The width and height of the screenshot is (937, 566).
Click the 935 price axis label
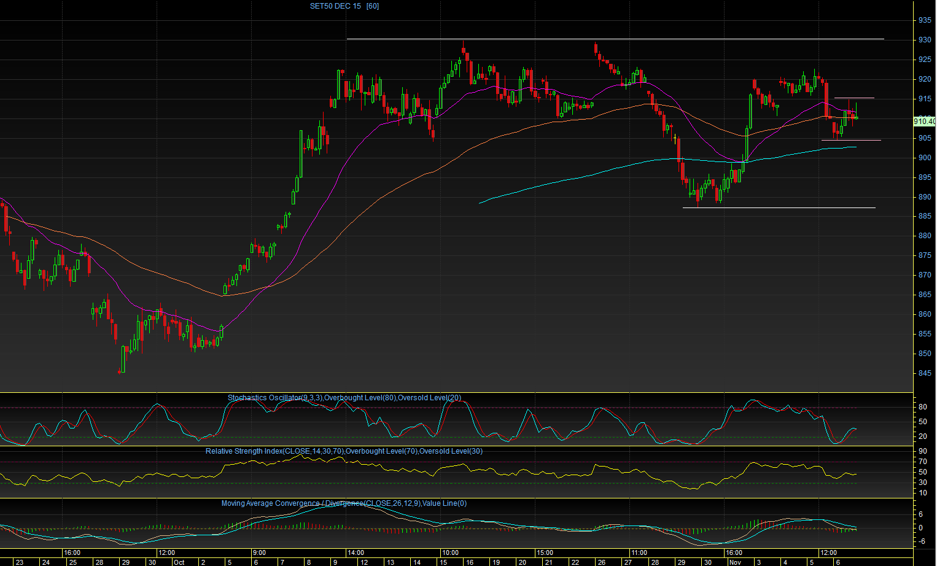(925, 20)
